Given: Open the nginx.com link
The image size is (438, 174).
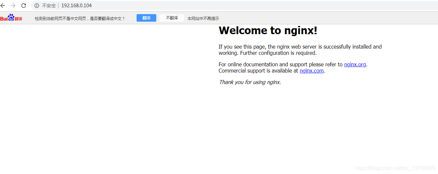Looking at the screenshot, I should 312,71.
